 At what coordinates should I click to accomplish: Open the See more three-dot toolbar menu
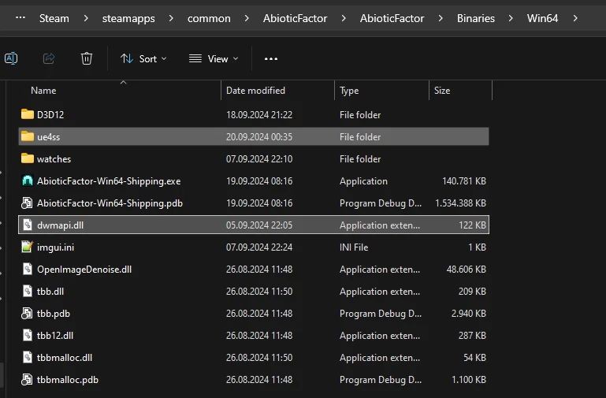(x=271, y=59)
